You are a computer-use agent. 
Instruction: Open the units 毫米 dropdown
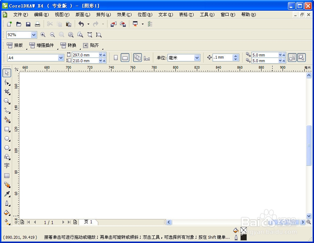197,58
